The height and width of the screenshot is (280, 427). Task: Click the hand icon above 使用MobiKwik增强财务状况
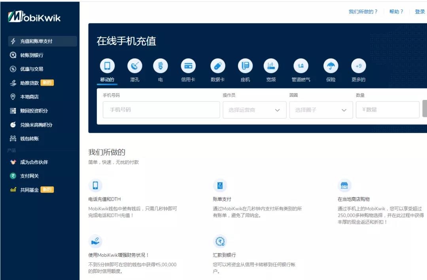point(95,241)
